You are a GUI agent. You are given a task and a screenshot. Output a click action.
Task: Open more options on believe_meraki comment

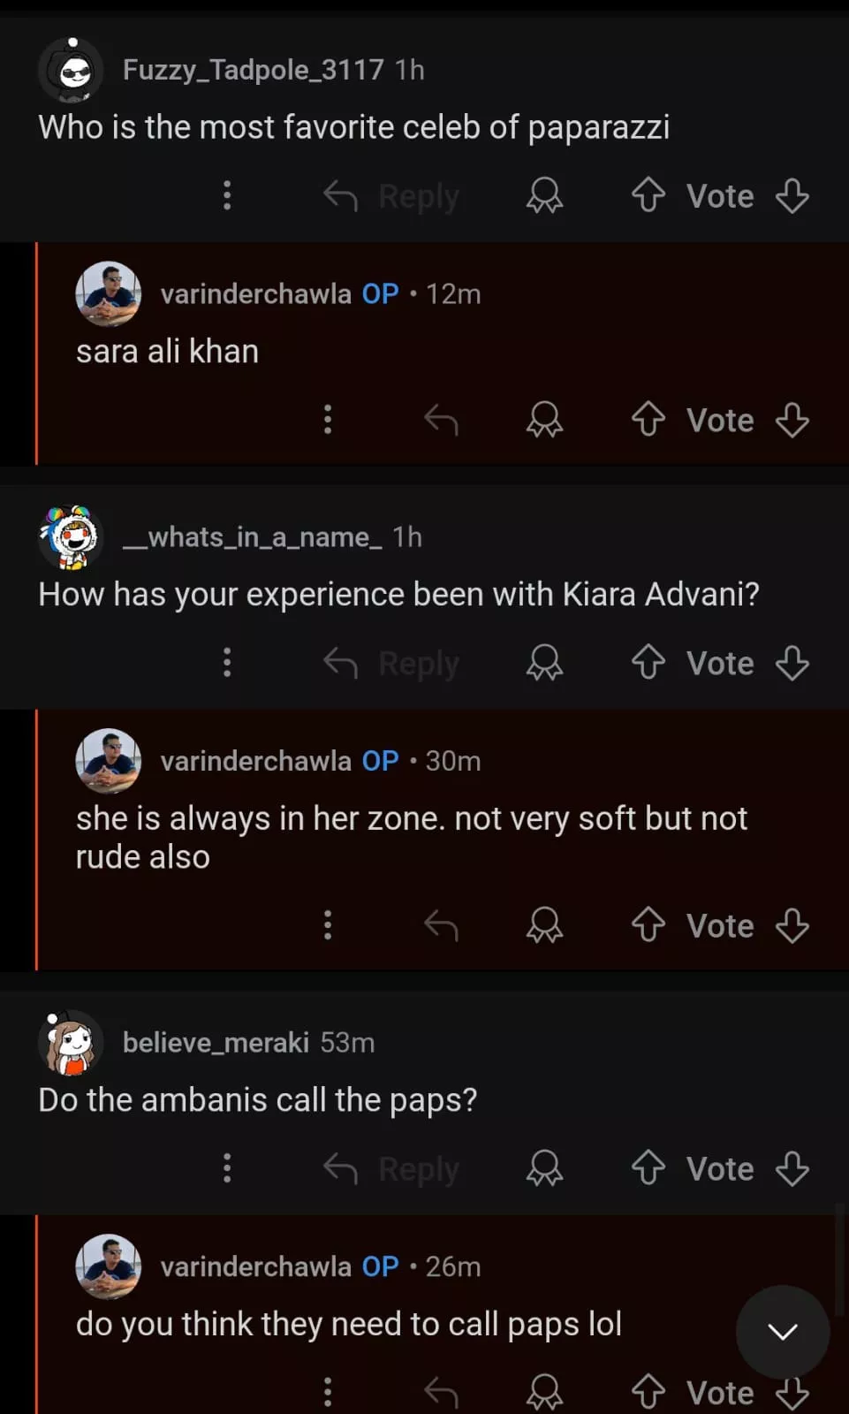coord(227,1168)
